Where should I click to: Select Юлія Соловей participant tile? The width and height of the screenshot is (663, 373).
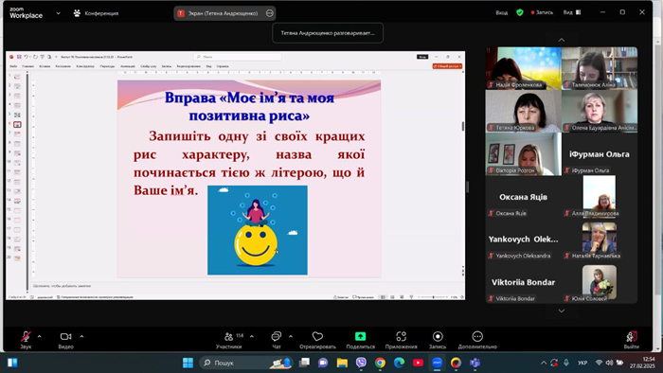pyautogui.click(x=600, y=282)
